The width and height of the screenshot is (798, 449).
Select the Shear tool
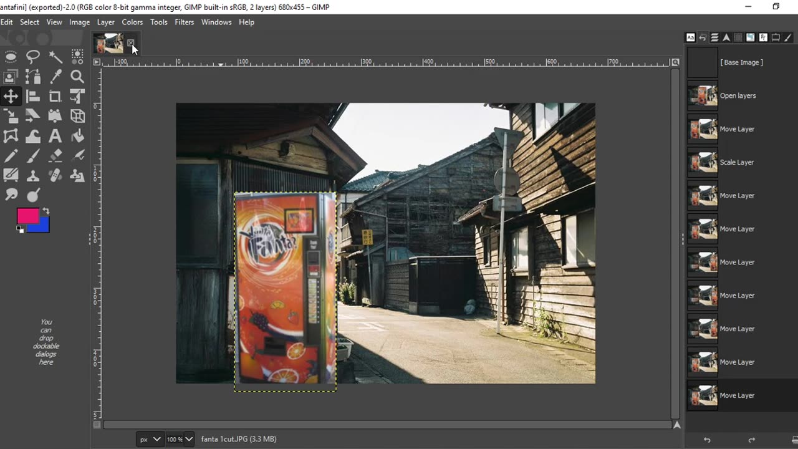(x=33, y=116)
